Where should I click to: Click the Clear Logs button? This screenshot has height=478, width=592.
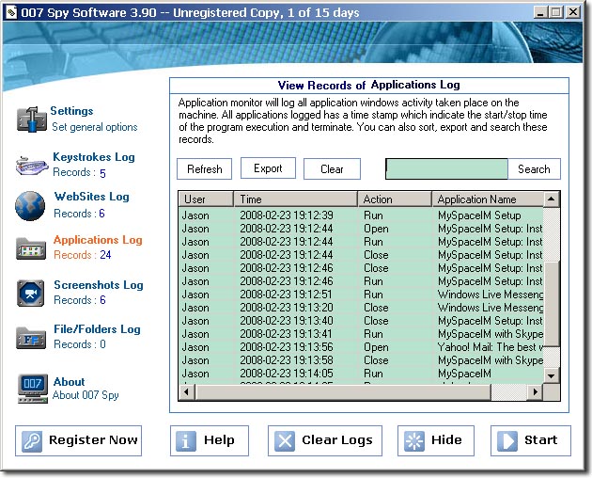pos(325,440)
